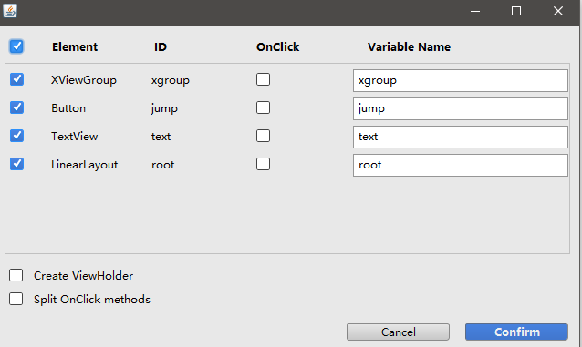Viewport: 582px width, 347px height.
Task: Enable Create ViewHolder option
Action: coord(16,275)
